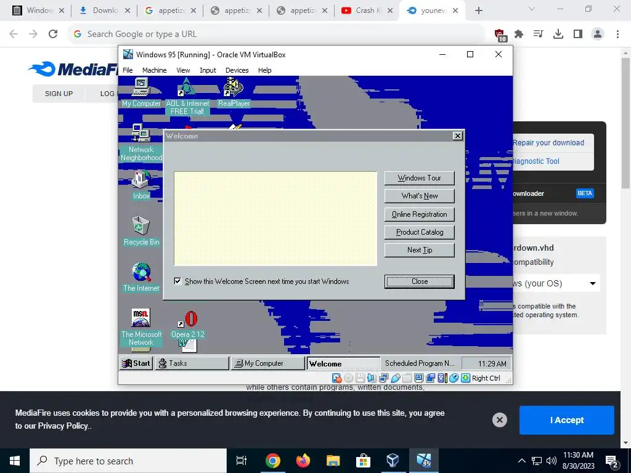The width and height of the screenshot is (631, 473).
Task: Select the AOL & Internet FREE Trial shortcut
Action: click(x=187, y=97)
